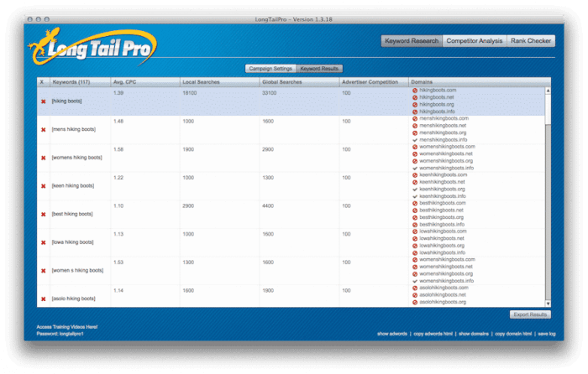Select the [best hiking boots] keyword text

tap(72, 214)
